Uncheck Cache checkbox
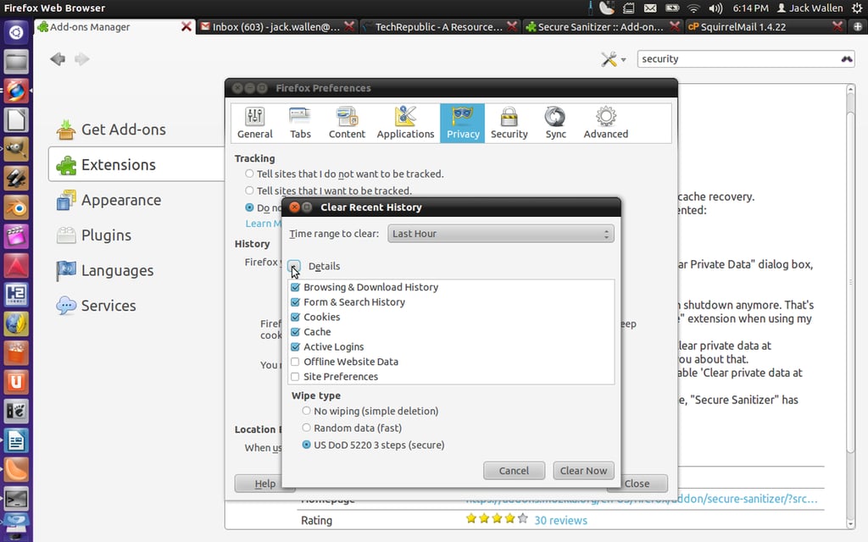The width and height of the screenshot is (868, 542). tap(295, 332)
